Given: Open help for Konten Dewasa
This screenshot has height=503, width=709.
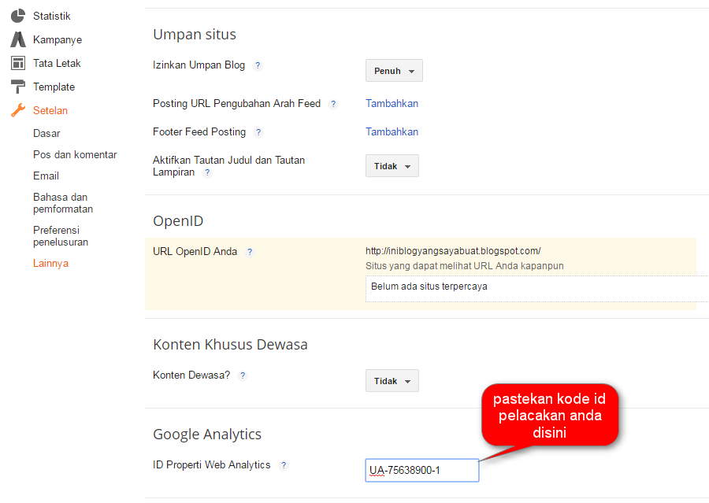Looking at the screenshot, I should (x=243, y=375).
